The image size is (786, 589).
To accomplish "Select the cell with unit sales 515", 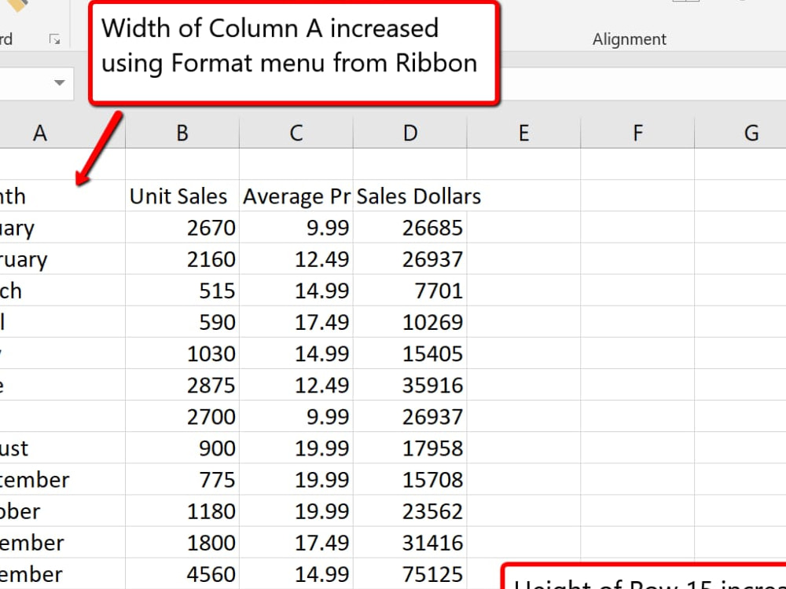I will coord(182,291).
